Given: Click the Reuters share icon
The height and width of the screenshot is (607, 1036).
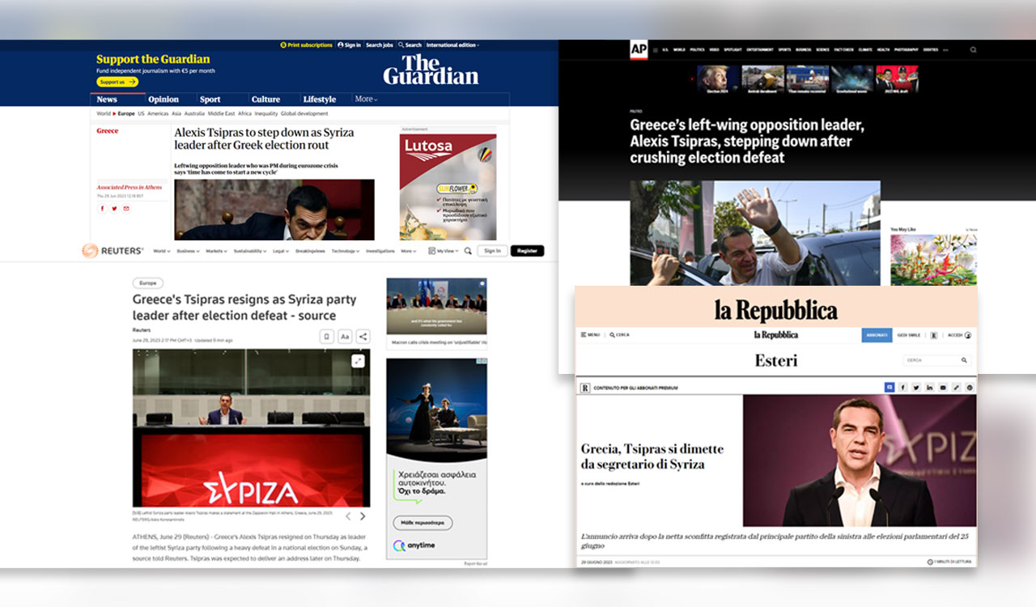Looking at the screenshot, I should point(363,336).
